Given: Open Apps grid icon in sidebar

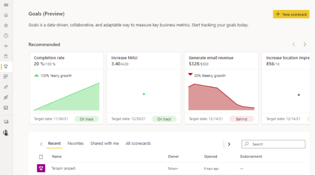Looking at the screenshot, I should coord(6,77).
